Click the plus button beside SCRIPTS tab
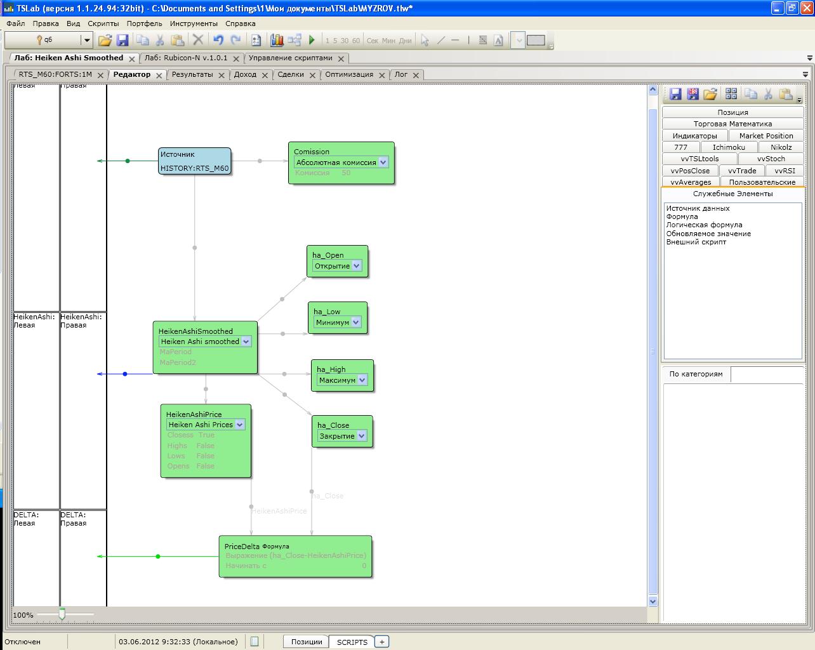Image resolution: width=815 pixels, height=650 pixels. (x=381, y=642)
